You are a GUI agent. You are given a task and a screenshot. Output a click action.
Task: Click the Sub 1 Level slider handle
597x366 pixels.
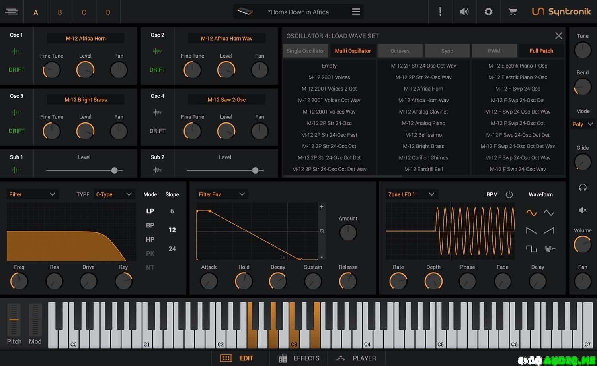115,170
